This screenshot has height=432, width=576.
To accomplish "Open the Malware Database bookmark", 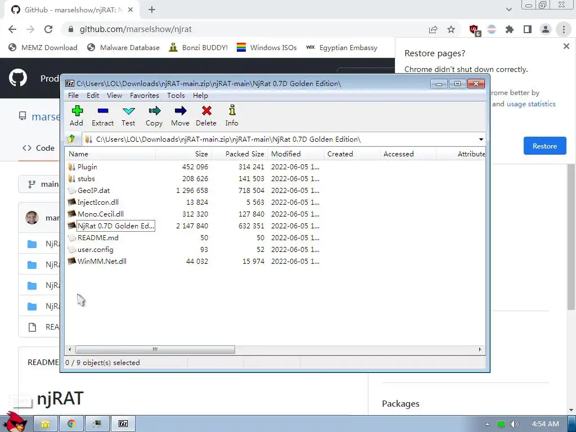I will 123,47.
